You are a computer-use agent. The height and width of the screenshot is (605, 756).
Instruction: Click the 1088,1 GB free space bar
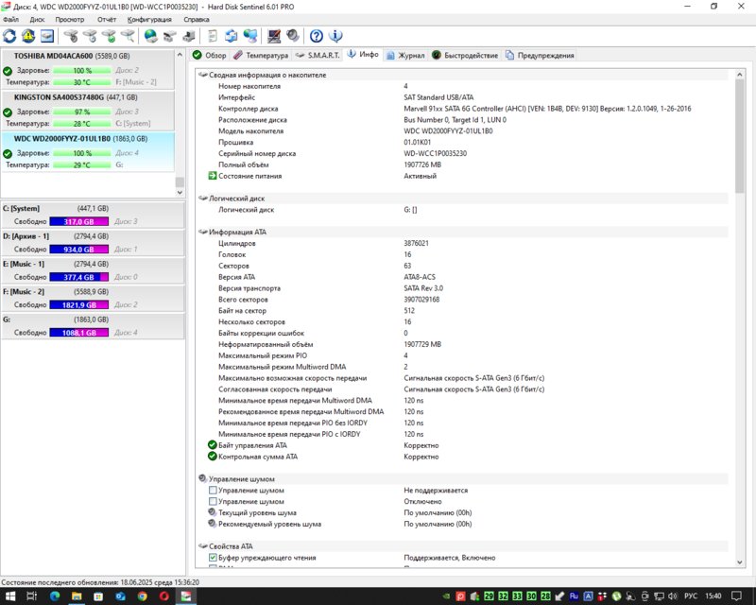point(79,333)
